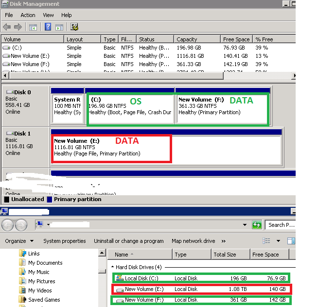Collapse the Hard Disk Drives group
The width and height of the screenshot is (336, 307).
coord(112,267)
